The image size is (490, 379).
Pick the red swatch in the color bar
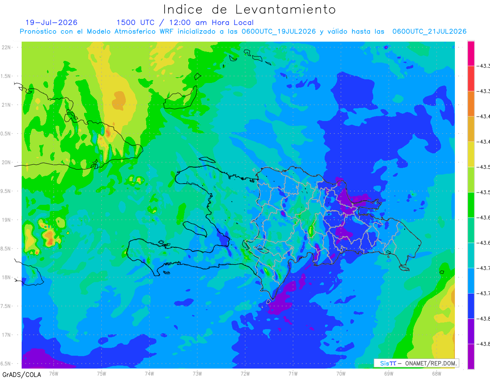click(471, 78)
